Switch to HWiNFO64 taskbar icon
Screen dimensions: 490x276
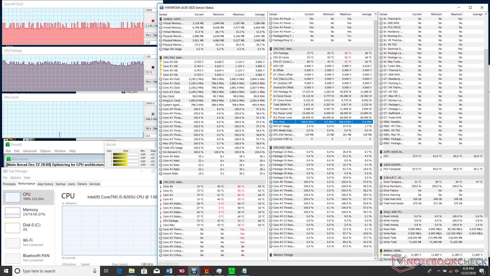(x=194, y=271)
